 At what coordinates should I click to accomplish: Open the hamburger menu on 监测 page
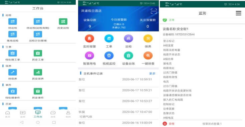[238, 13]
